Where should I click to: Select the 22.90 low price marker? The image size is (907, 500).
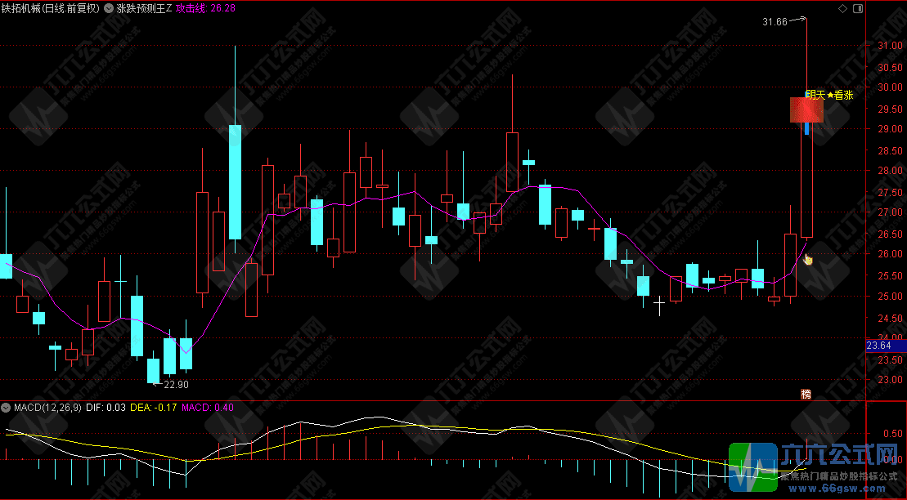click(176, 384)
